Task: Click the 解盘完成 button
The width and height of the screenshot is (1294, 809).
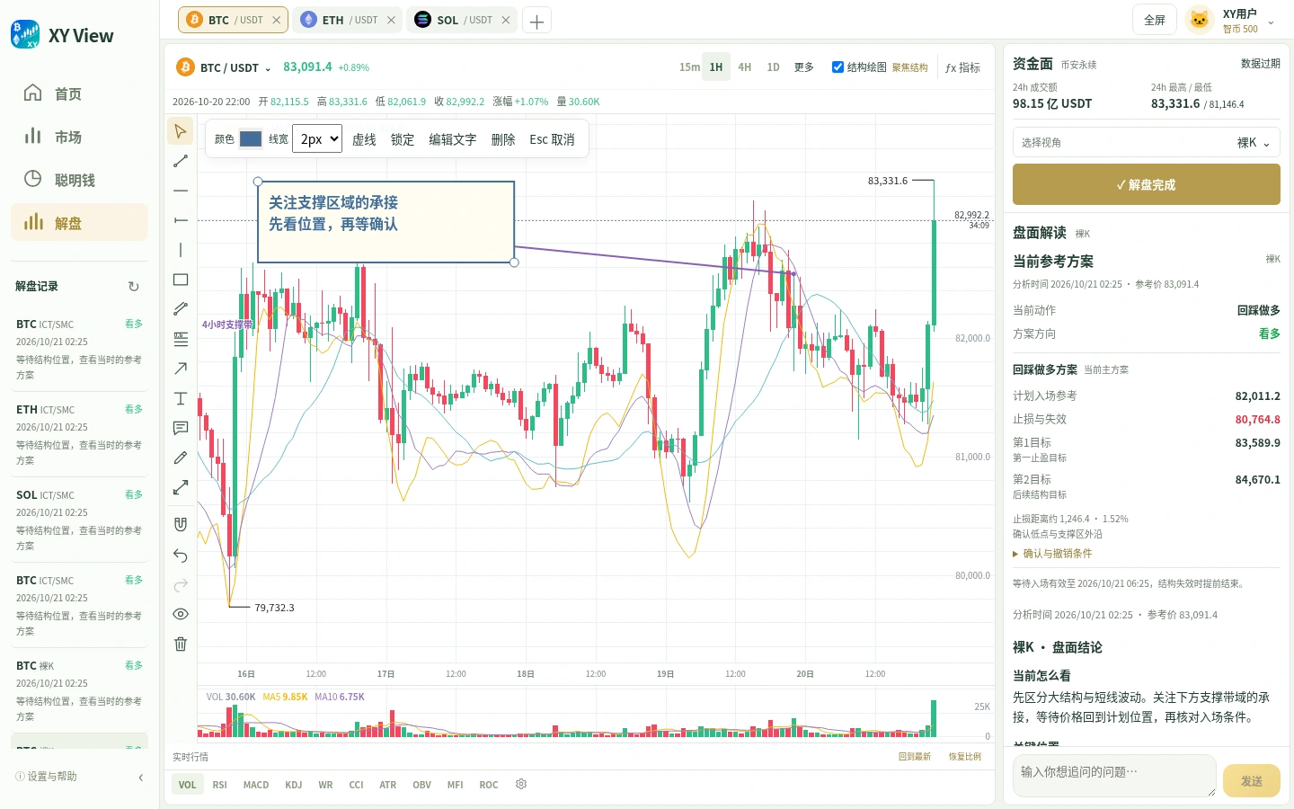Action: [x=1146, y=184]
